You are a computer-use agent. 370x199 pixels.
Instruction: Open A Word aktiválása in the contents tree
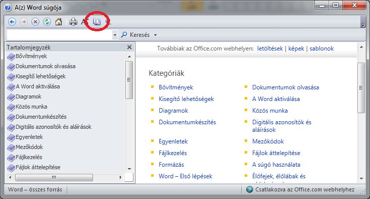tap(38, 86)
